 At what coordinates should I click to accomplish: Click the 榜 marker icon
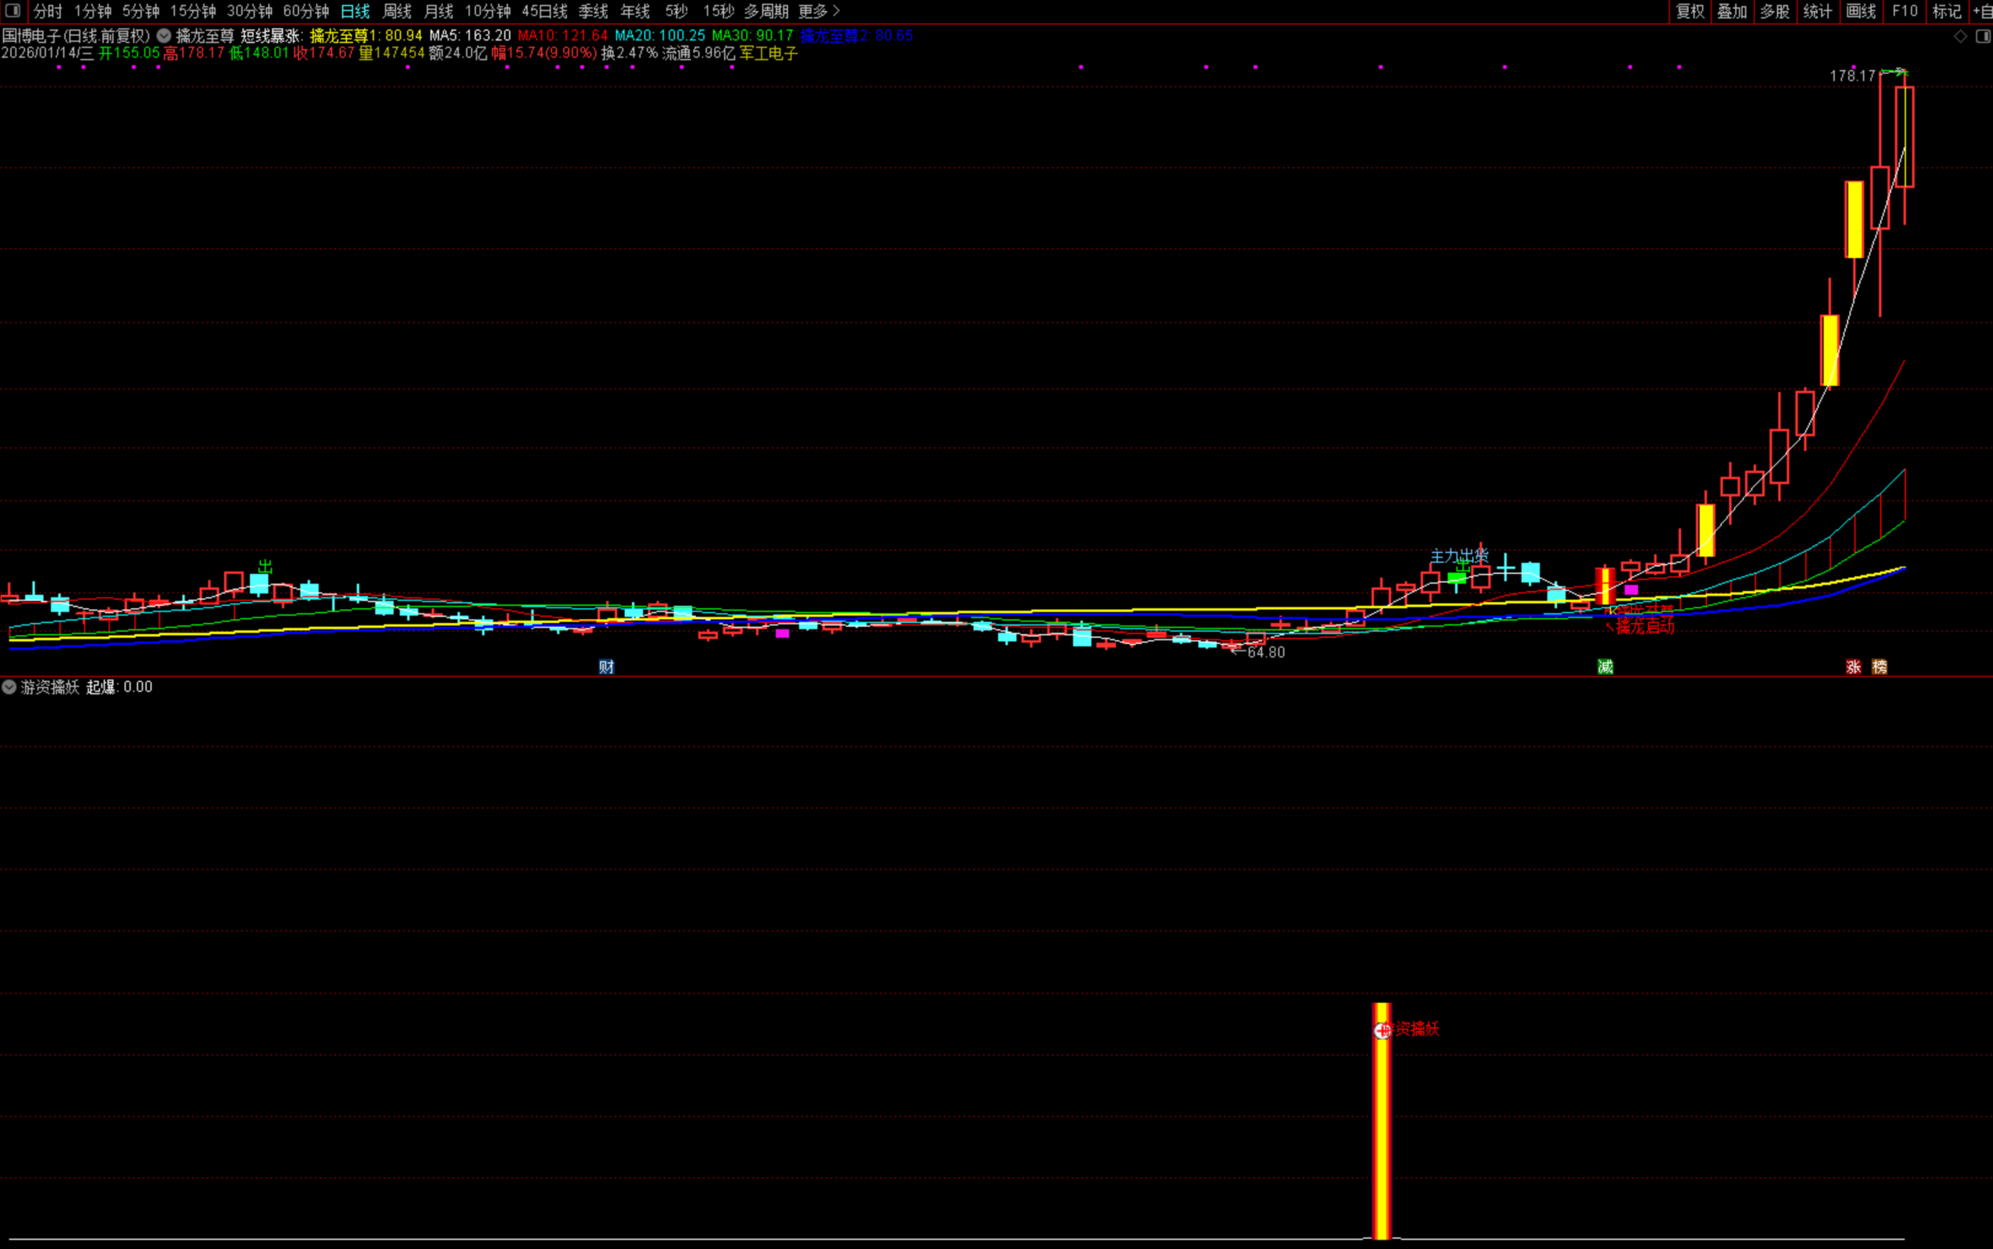tap(1879, 667)
